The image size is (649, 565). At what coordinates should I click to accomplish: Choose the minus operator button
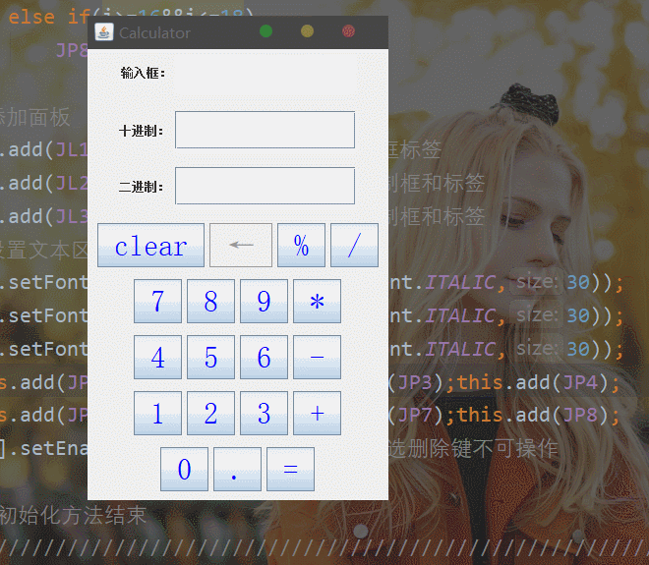click(x=317, y=358)
